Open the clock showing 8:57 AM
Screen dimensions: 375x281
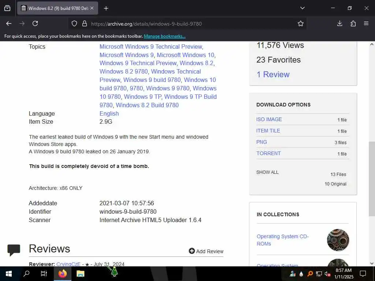click(x=344, y=274)
